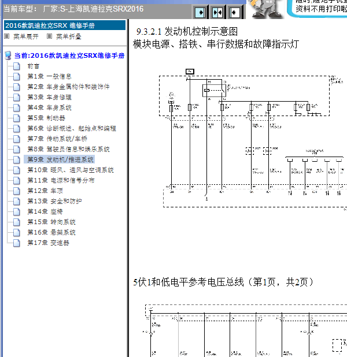Click the 菜单展开 expand-menu icon
Image resolution: width=347 pixels, height=357 pixels.
(6, 36)
